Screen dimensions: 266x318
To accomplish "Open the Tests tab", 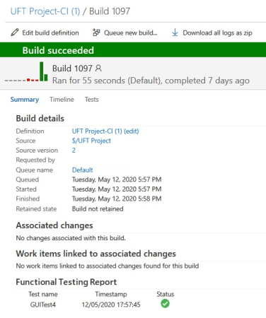I will click(92, 100).
